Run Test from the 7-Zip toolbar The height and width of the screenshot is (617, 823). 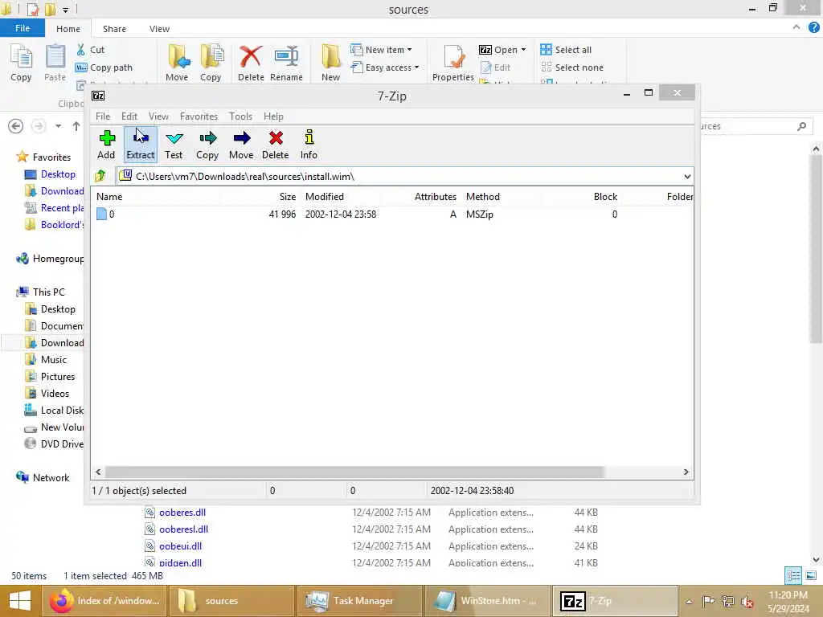click(x=174, y=145)
